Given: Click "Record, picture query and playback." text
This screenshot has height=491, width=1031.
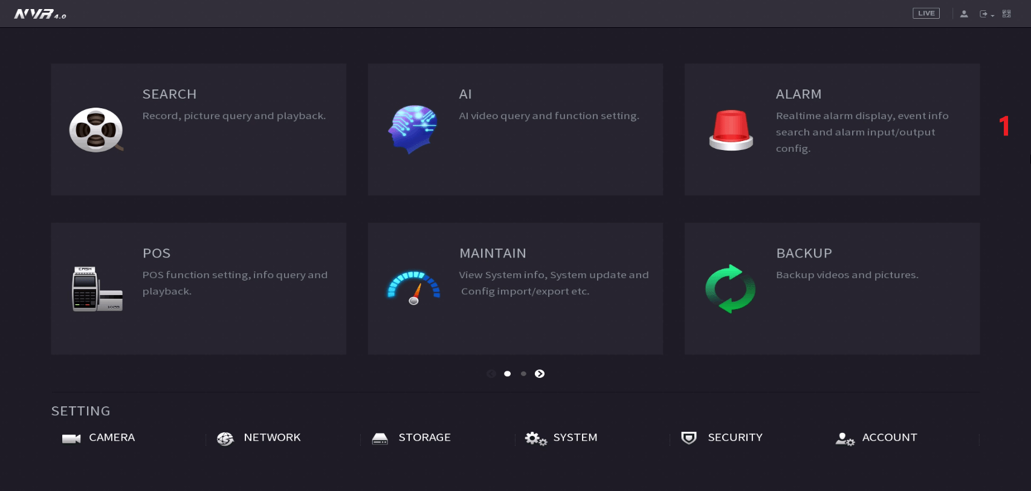Looking at the screenshot, I should pos(234,116).
